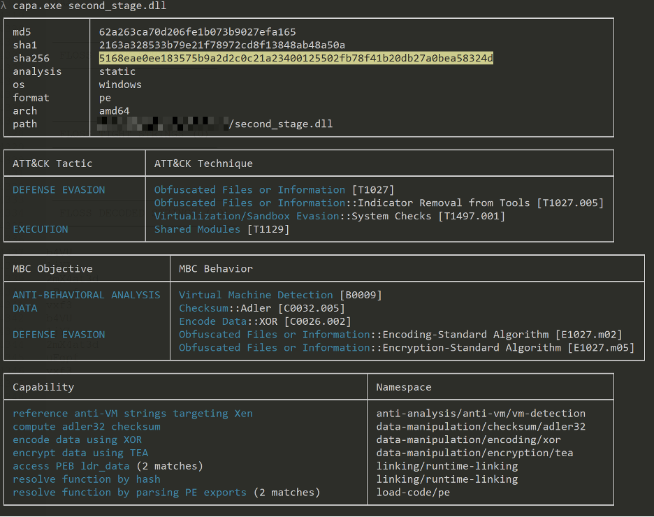Click the 'md5' row label

click(x=22, y=31)
